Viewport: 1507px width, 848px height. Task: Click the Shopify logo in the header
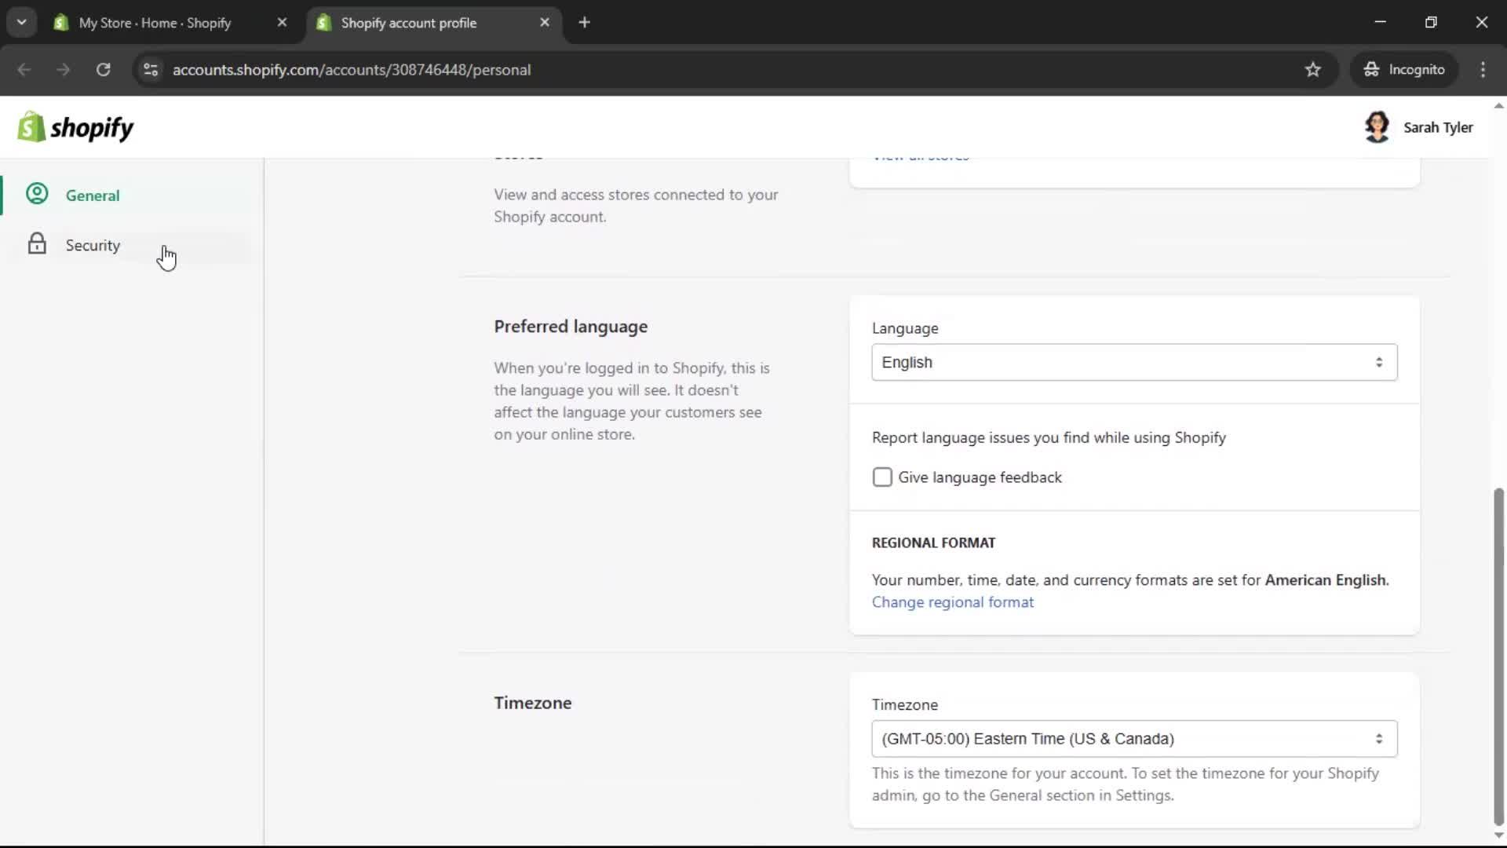click(75, 126)
